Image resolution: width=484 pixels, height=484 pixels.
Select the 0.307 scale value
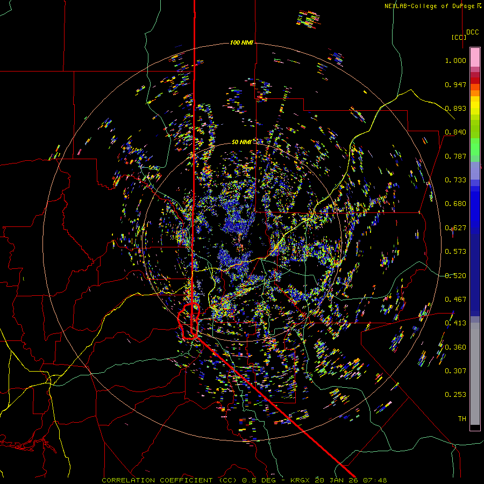click(x=455, y=371)
